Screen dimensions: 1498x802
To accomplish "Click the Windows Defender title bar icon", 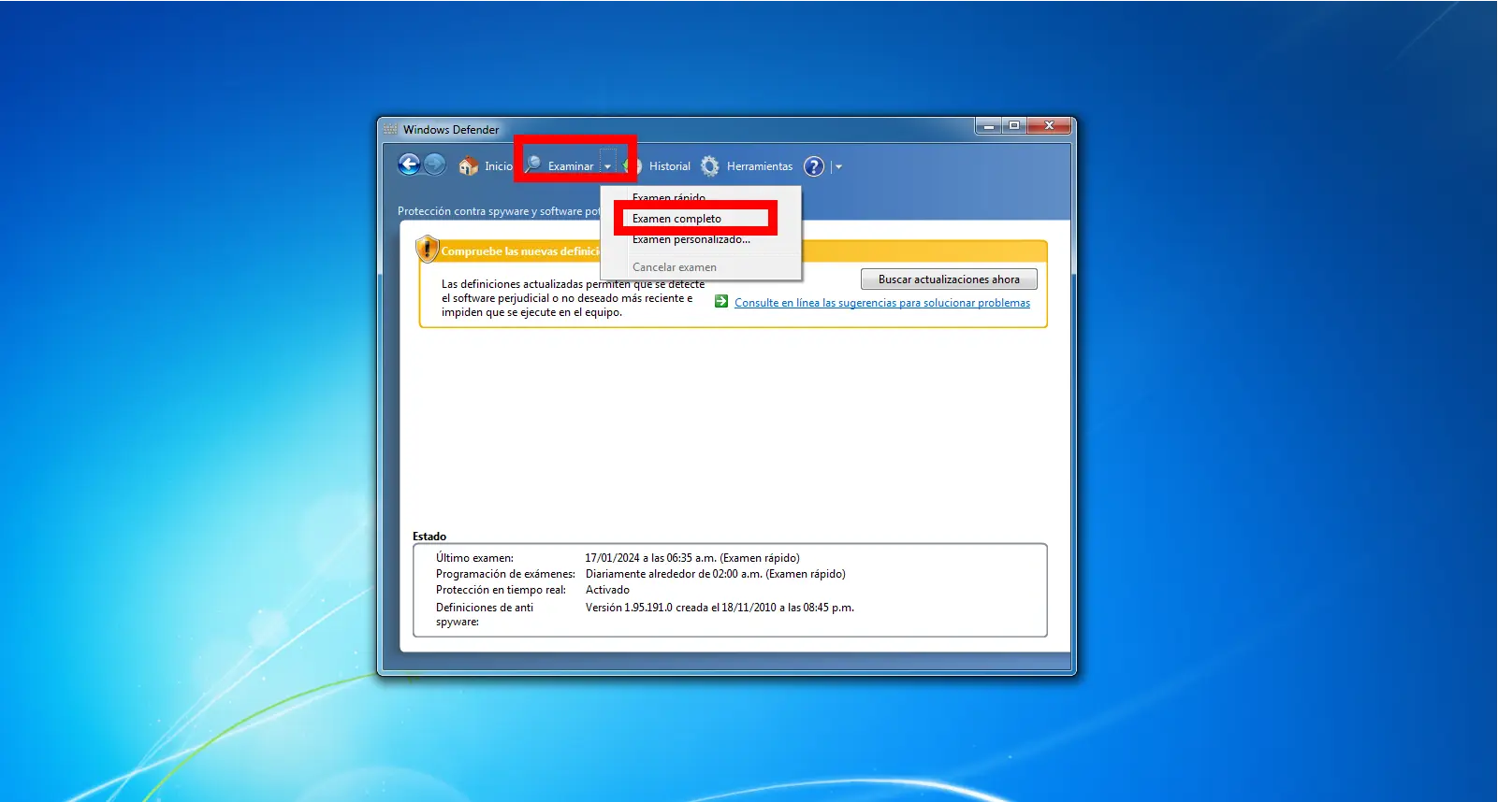I will point(390,129).
